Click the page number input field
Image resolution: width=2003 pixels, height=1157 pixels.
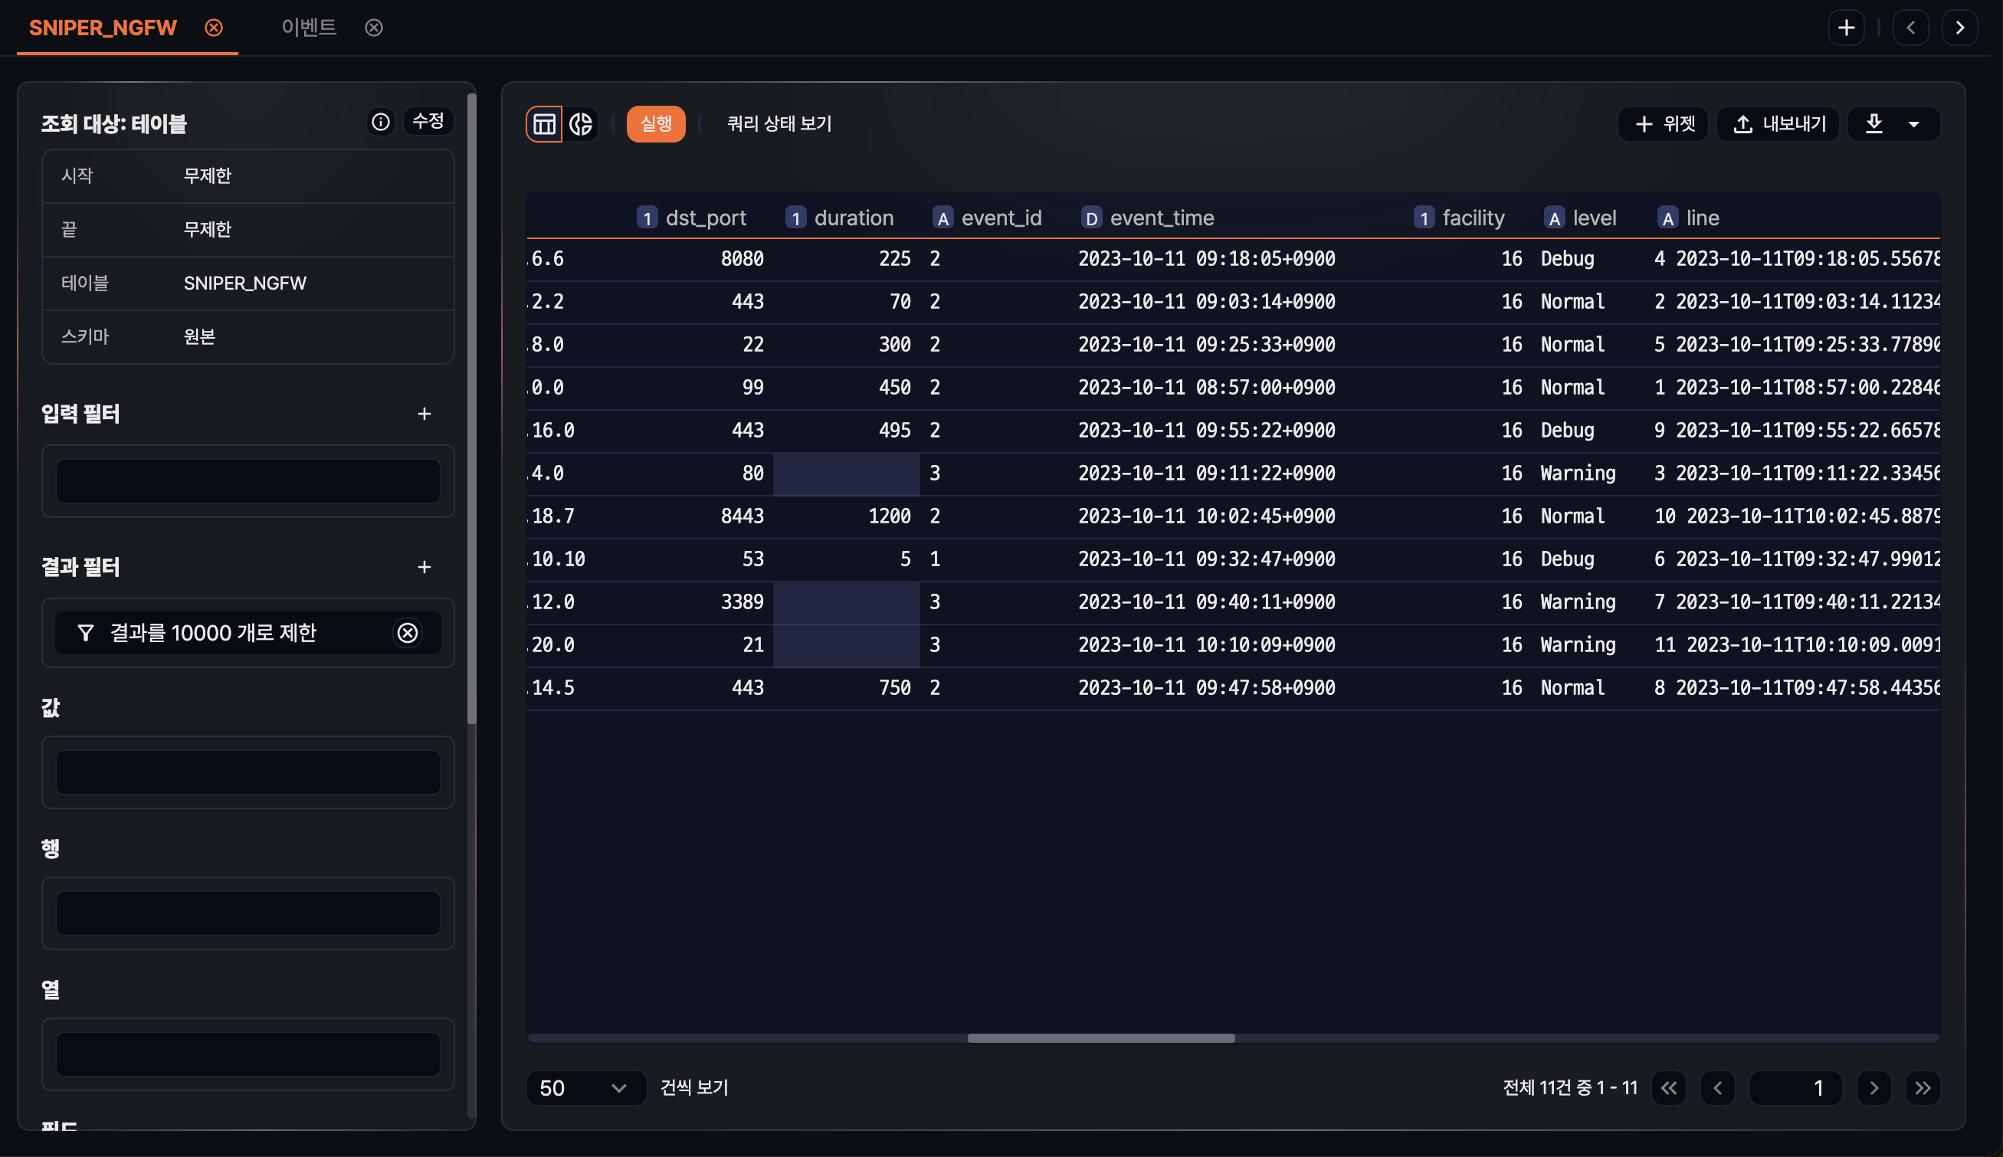(x=1795, y=1088)
